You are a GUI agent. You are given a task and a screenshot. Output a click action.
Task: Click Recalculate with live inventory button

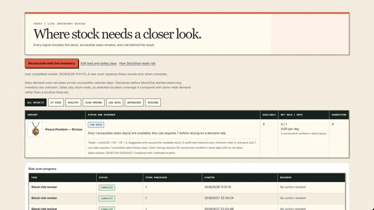coord(51,63)
